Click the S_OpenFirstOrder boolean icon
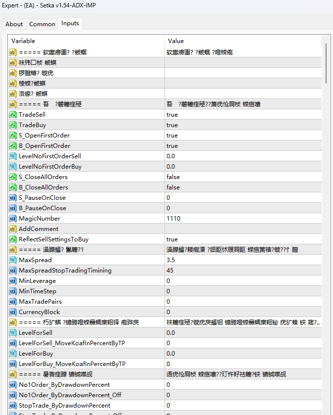Image resolution: width=333 pixels, height=415 pixels. coord(13,135)
